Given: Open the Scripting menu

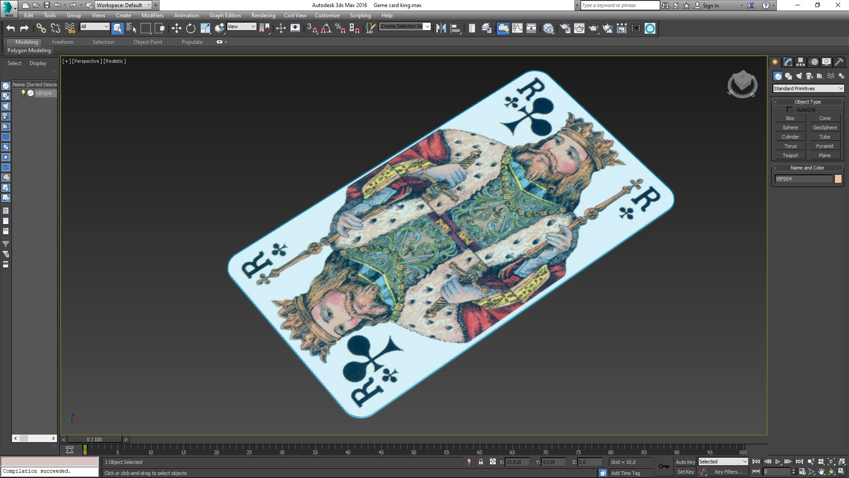Looking at the screenshot, I should pyautogui.click(x=360, y=15).
